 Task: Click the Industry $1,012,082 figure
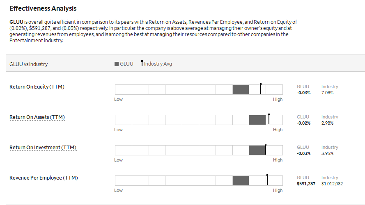[332, 184]
